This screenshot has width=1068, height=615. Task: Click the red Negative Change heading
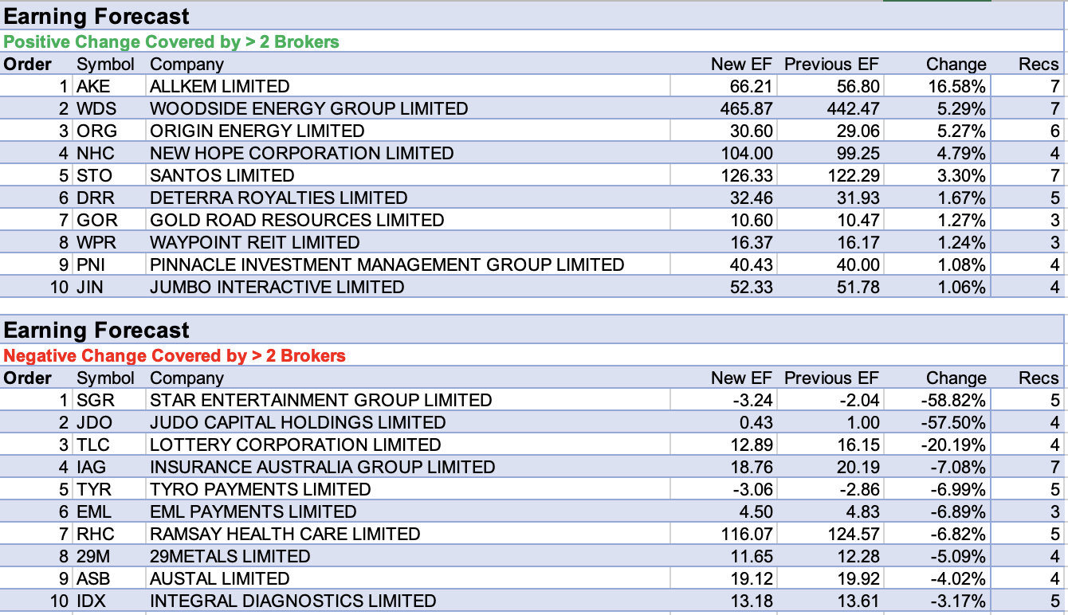tap(175, 356)
